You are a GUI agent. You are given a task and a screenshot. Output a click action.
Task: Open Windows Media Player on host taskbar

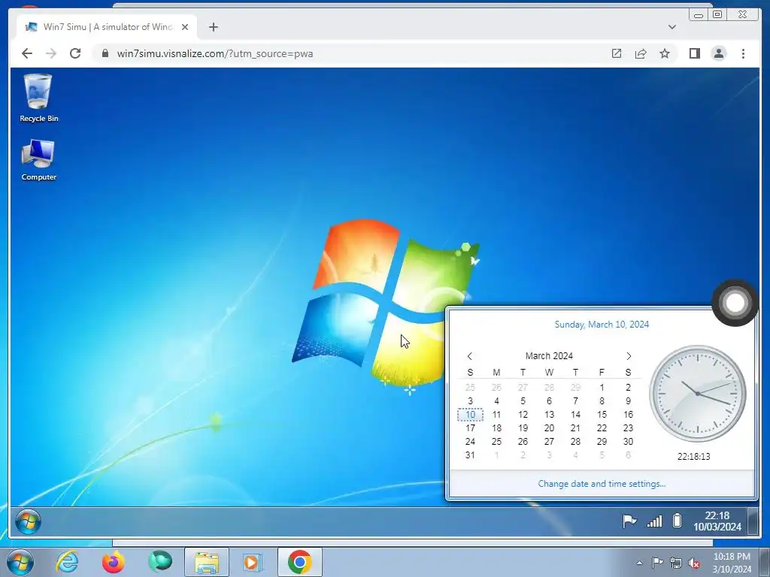point(253,562)
